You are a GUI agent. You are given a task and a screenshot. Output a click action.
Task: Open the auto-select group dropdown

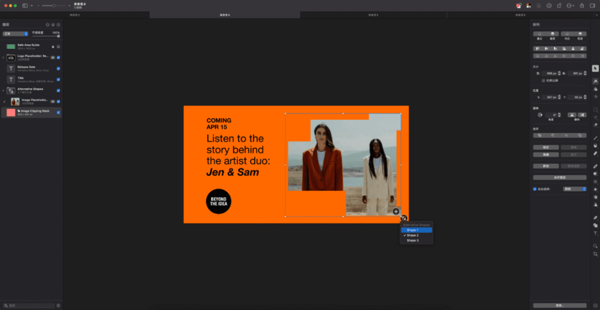click(x=574, y=189)
